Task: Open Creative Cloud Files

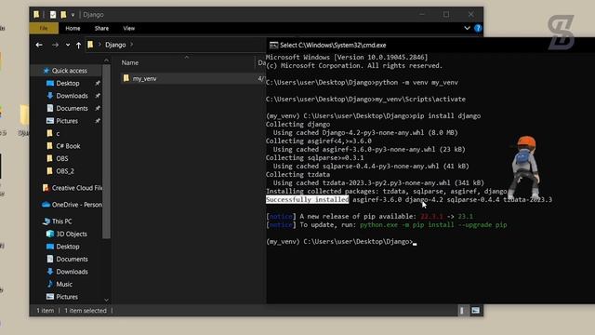Action: pos(77,188)
